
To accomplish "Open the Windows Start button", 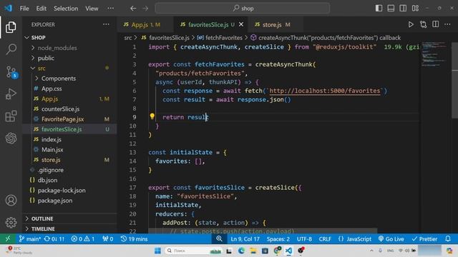I will point(157,251).
